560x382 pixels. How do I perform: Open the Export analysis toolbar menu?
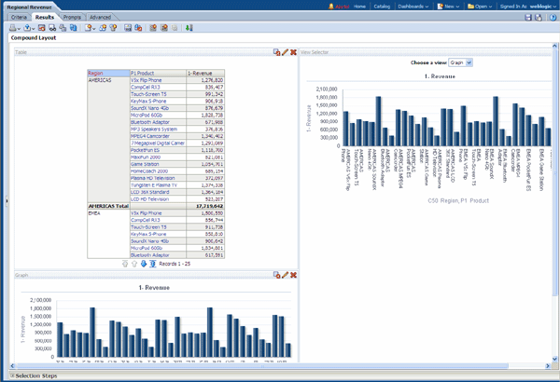[29, 28]
